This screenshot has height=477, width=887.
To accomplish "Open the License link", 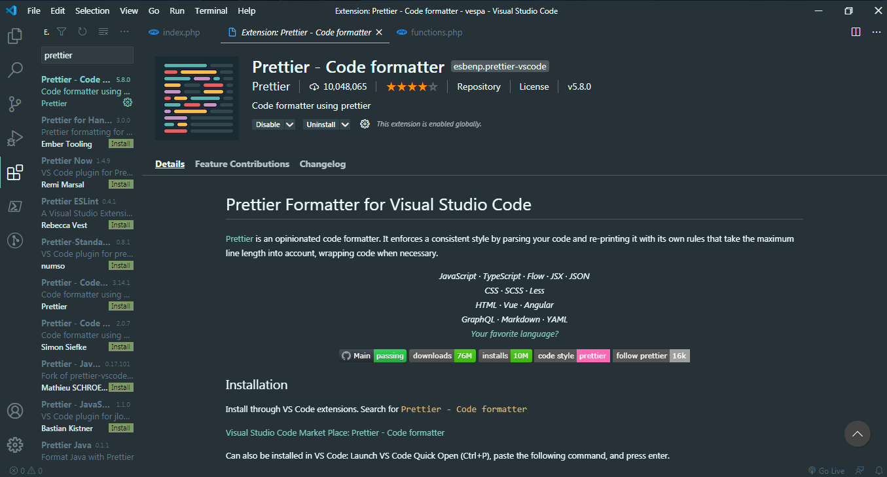I will click(x=534, y=86).
